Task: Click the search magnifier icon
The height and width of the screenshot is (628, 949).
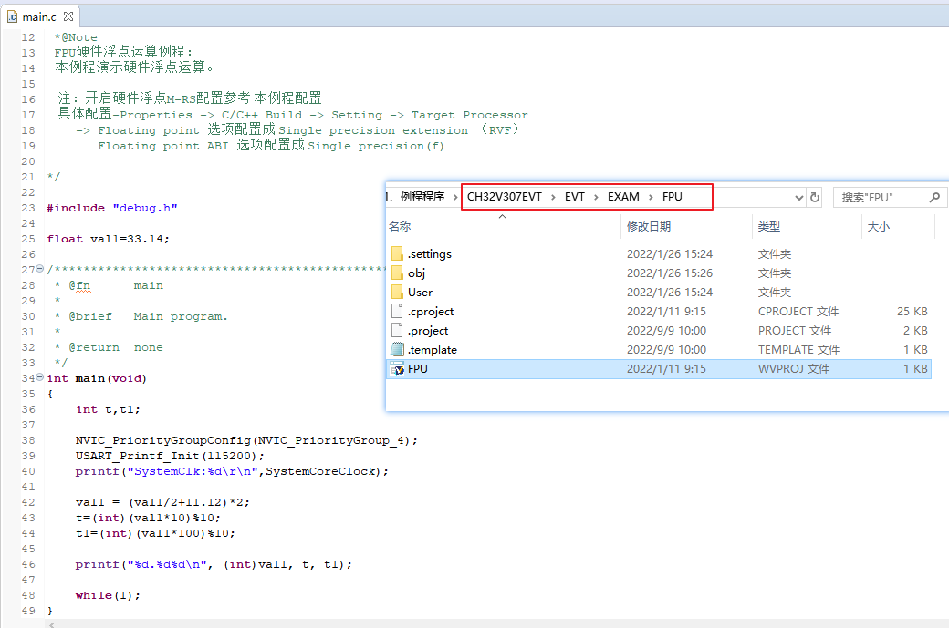Action: coord(933,197)
